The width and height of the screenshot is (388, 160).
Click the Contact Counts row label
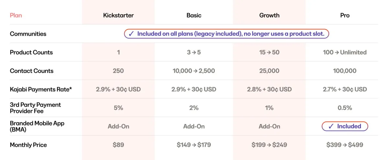pyautogui.click(x=32, y=71)
